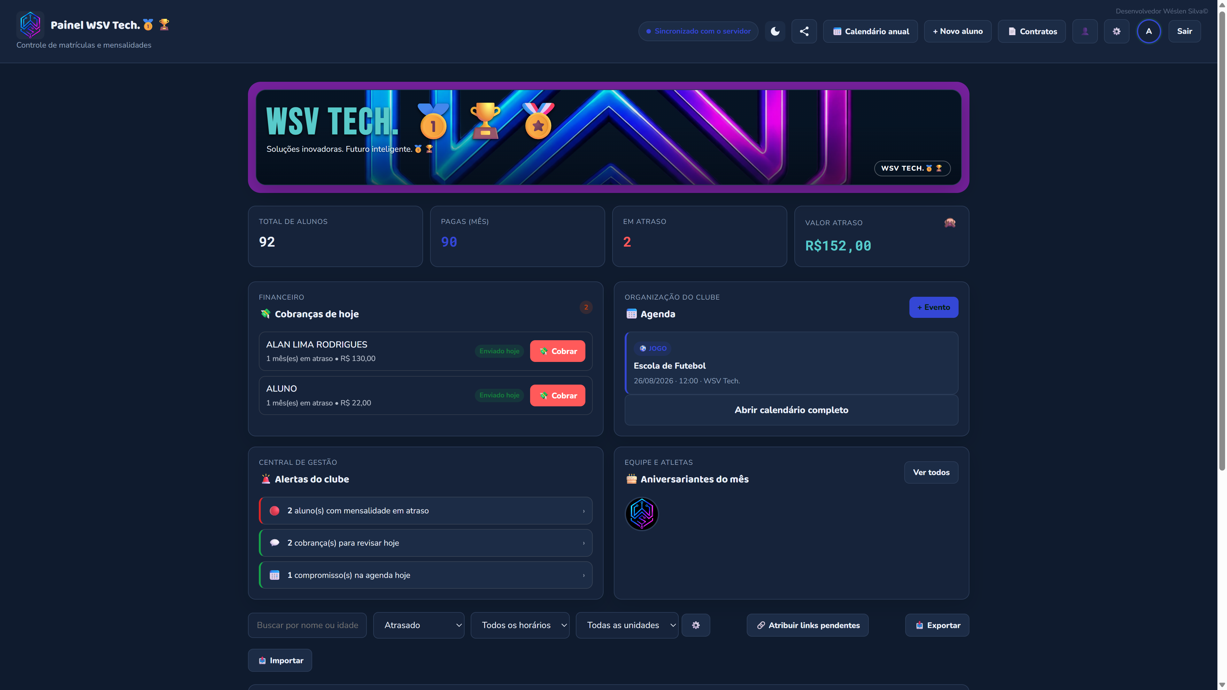Viewport: 1227px width, 690px height.
Task: Click the share icon in the header
Action: coord(804,31)
